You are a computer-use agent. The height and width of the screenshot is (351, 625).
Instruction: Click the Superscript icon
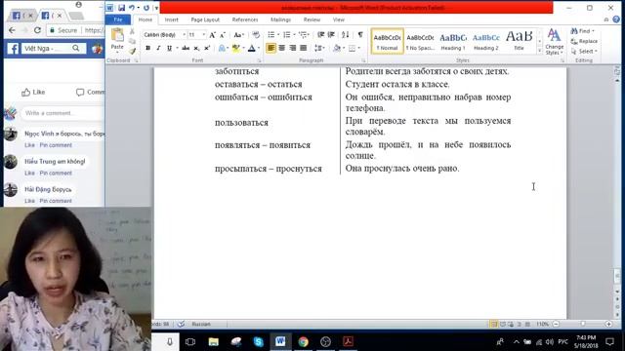pos(207,48)
